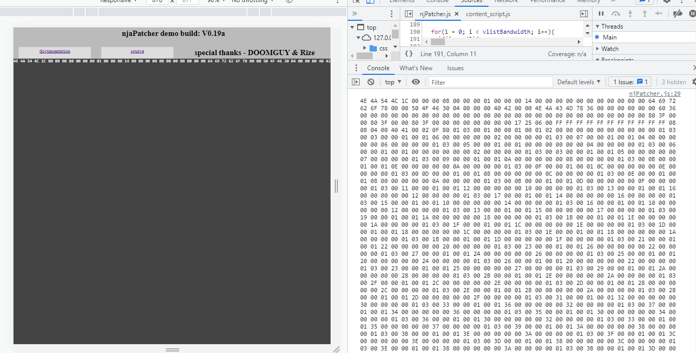Toggle Deactivate breakpoints

point(678,14)
